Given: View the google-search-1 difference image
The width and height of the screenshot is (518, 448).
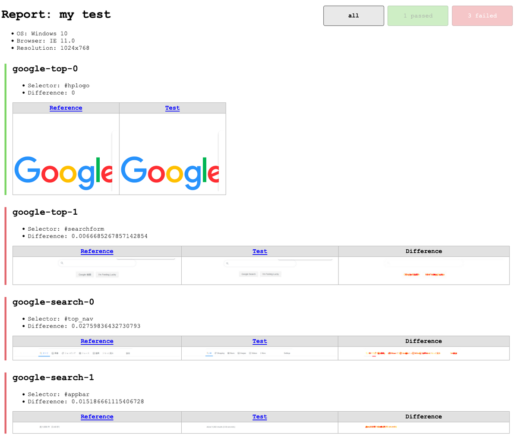Looking at the screenshot, I should coord(424,427).
